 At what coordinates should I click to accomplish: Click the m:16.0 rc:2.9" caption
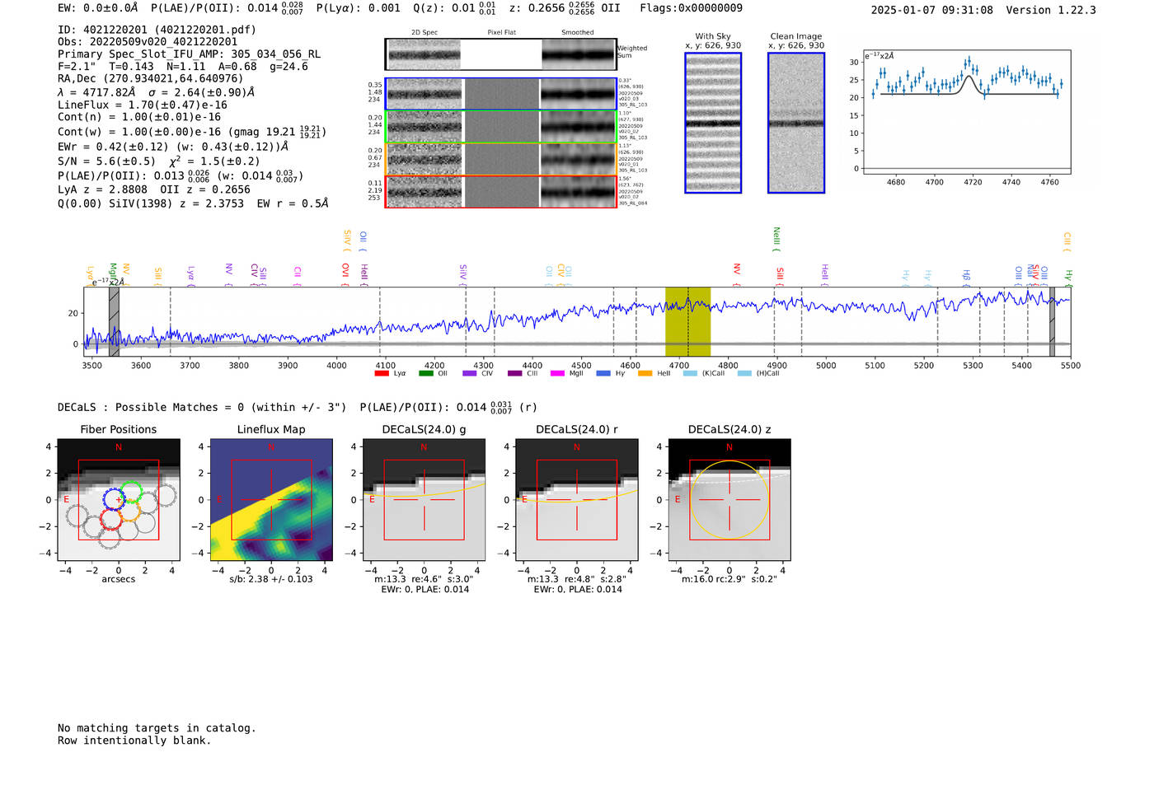click(x=729, y=579)
